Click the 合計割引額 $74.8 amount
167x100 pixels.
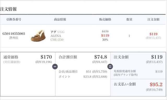pos(101,57)
